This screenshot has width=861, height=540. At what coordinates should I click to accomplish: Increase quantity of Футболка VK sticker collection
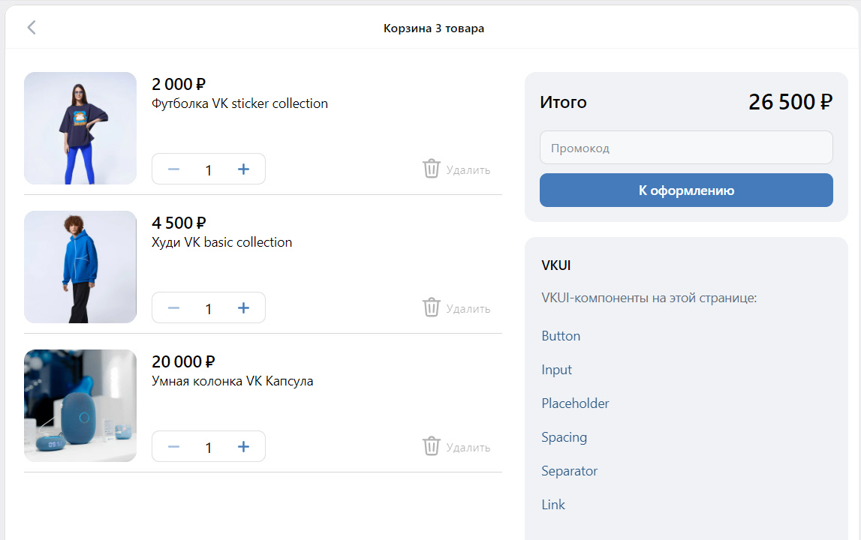pos(243,169)
